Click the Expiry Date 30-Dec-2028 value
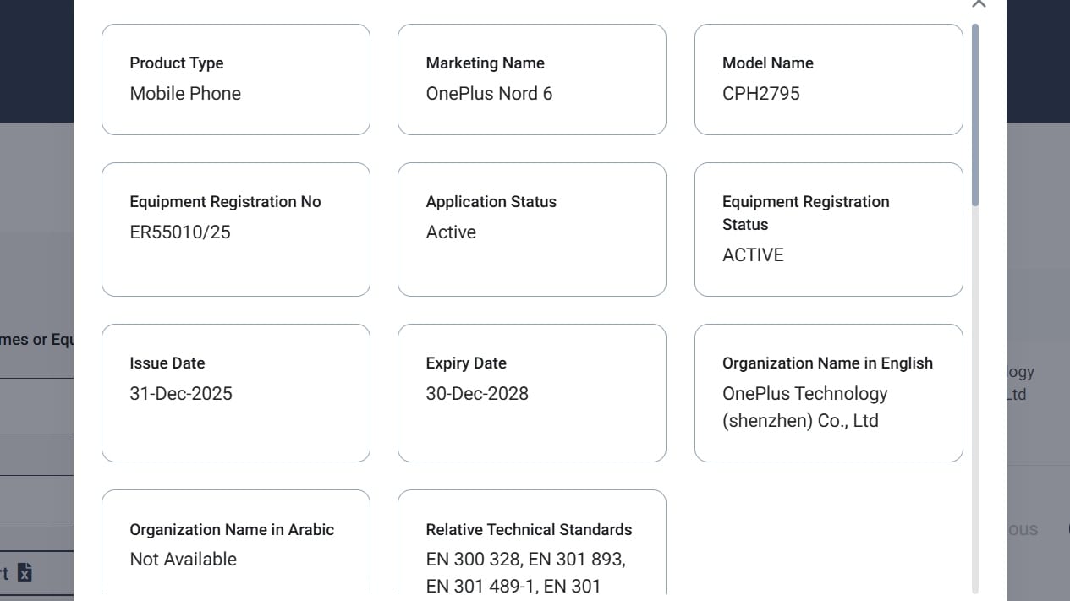This screenshot has width=1070, height=601. pyautogui.click(x=477, y=394)
